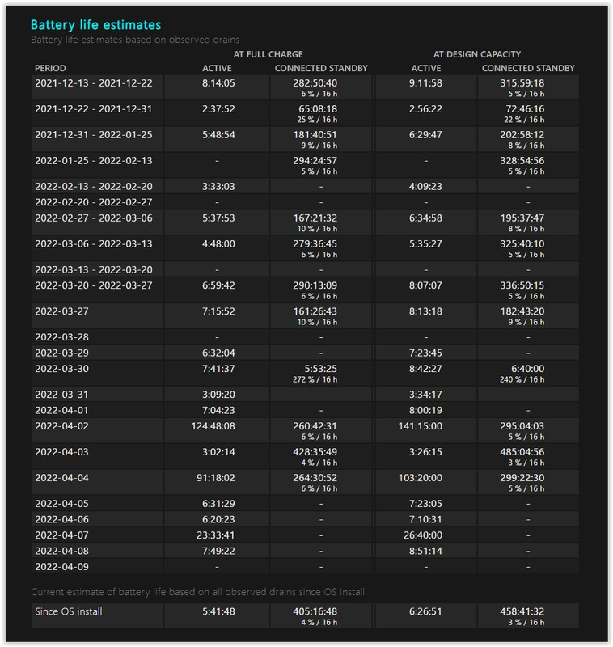Click the 2022-04-09 date cell
Image resolution: width=613 pixels, height=647 pixels.
tap(61, 566)
